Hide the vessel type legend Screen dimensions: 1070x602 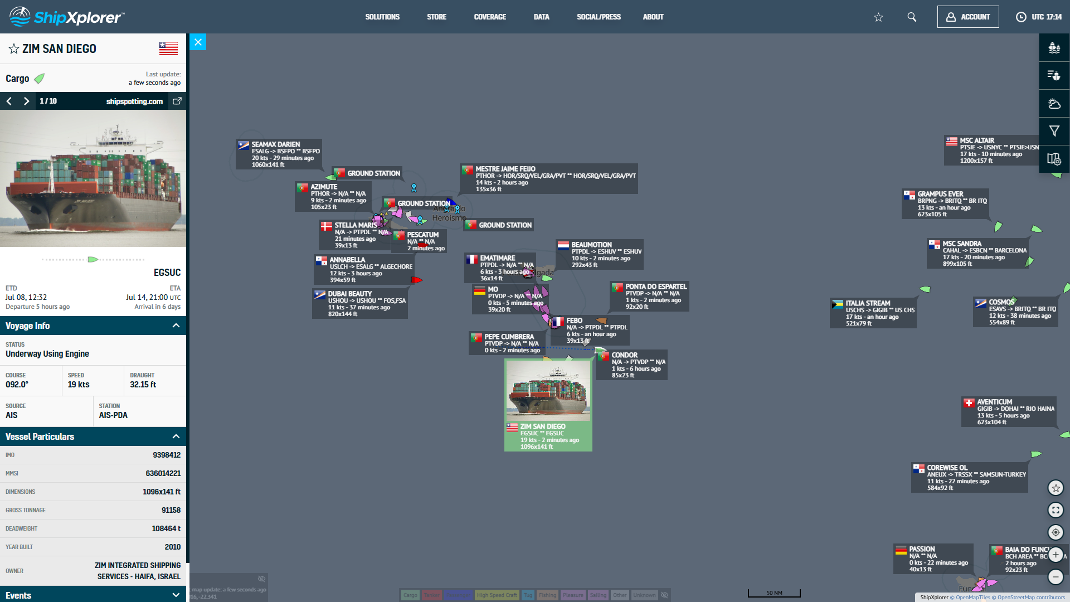664,595
